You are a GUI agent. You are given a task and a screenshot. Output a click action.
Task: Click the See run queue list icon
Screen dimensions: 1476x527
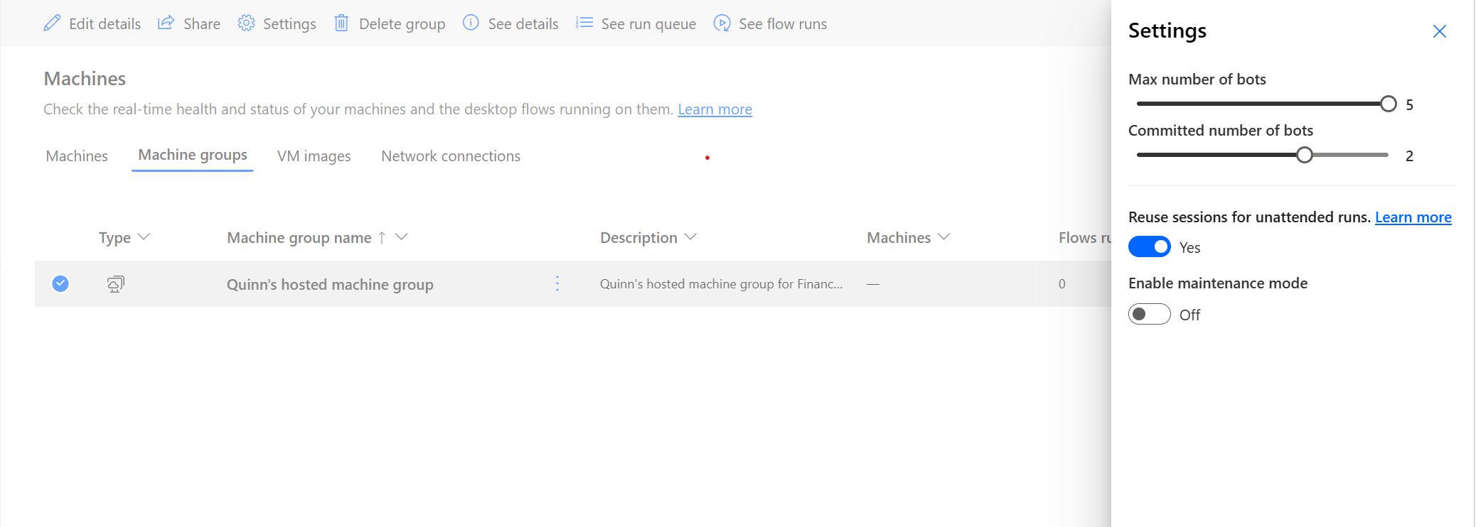584,23
